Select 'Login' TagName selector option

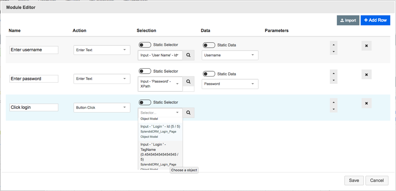point(160,156)
